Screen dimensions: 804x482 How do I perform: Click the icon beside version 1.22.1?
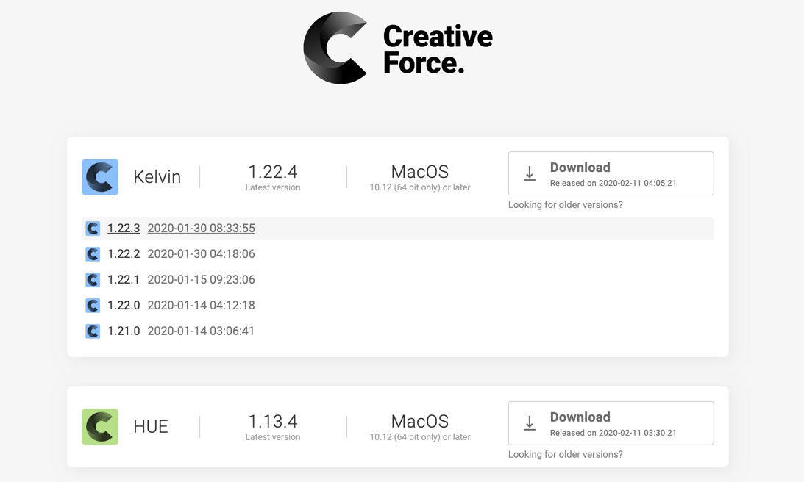(x=93, y=280)
